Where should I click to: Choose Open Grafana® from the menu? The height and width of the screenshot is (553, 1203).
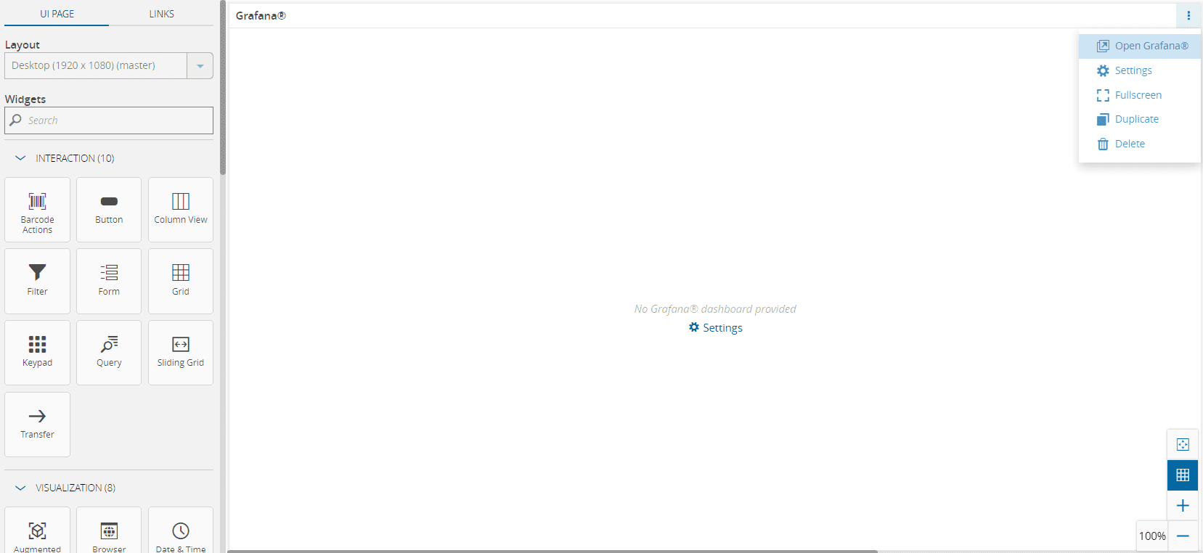coord(1140,46)
